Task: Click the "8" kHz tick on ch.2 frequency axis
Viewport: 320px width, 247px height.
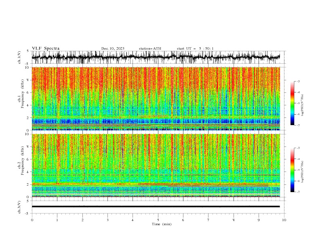Action: [28, 147]
